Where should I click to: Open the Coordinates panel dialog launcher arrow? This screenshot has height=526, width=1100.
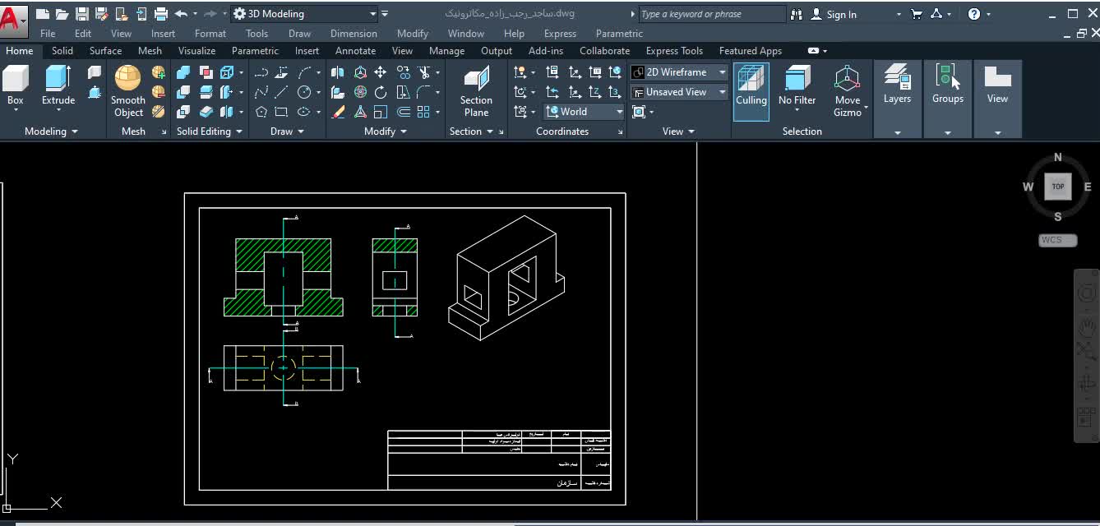pos(619,131)
